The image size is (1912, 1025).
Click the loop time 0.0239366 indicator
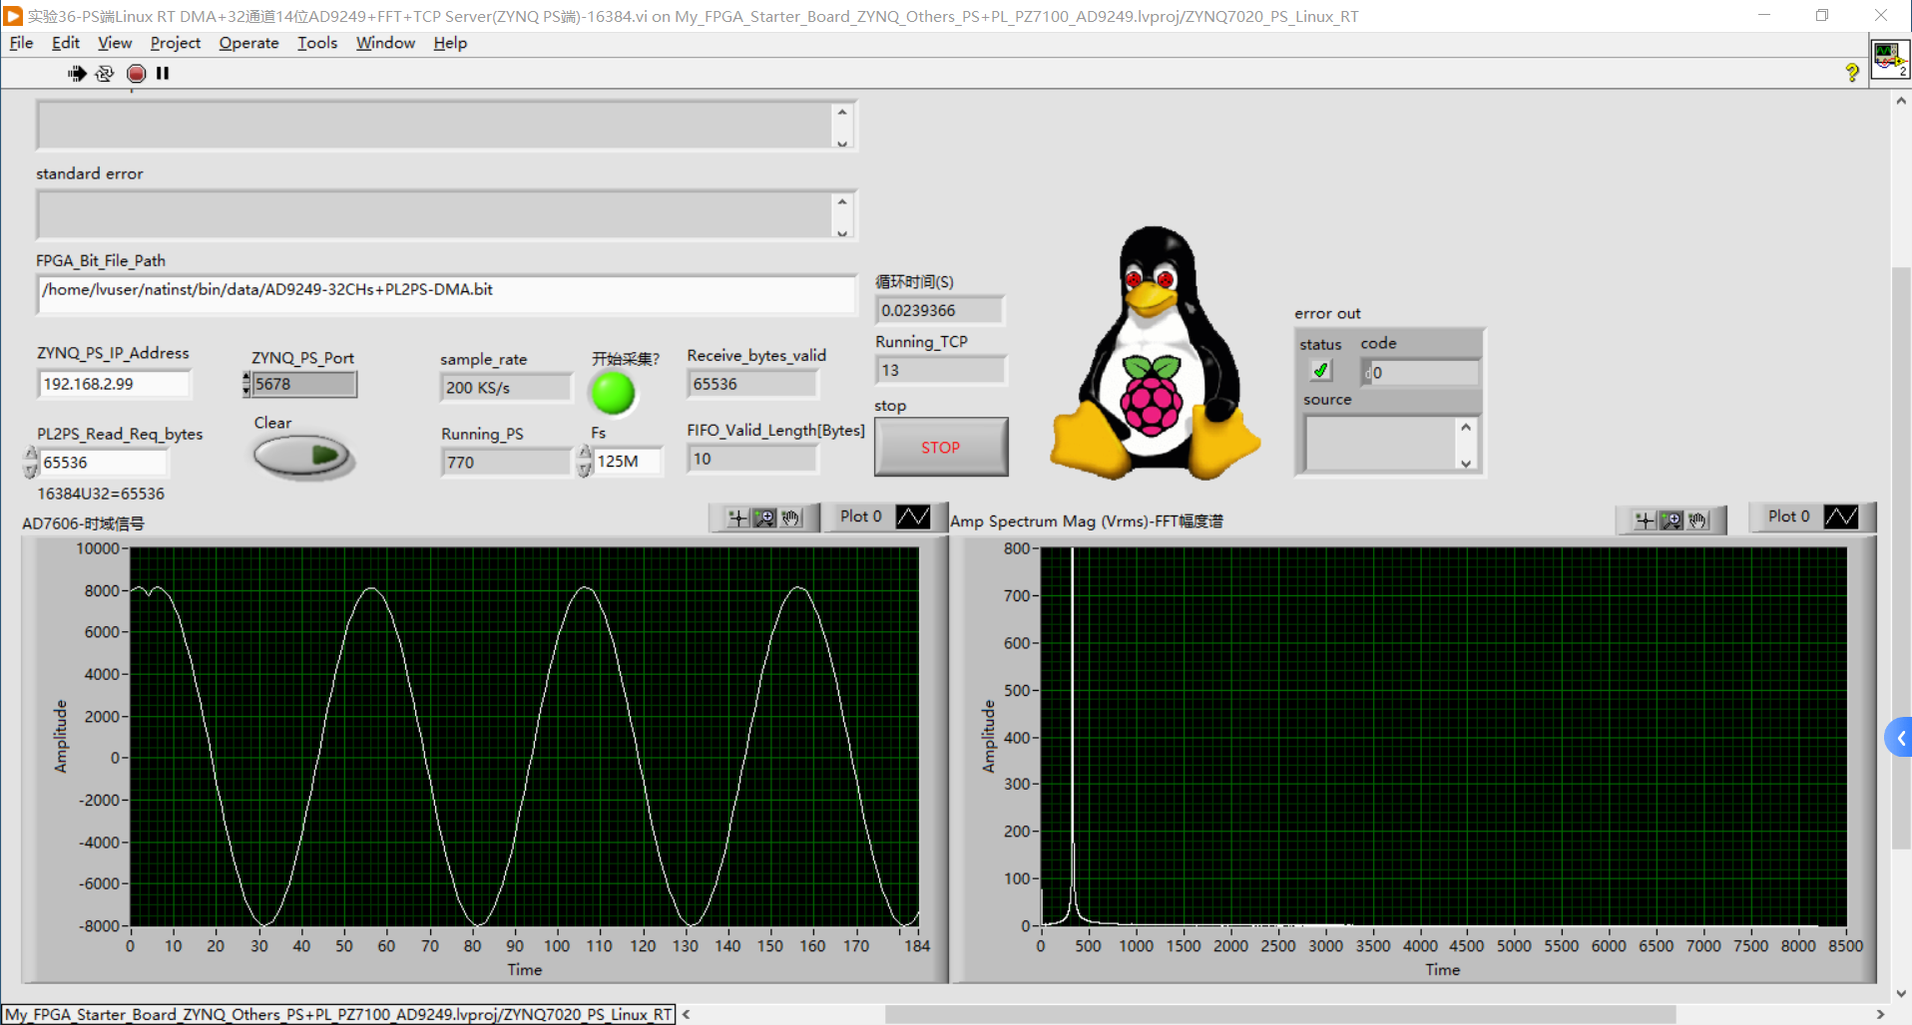tap(939, 310)
